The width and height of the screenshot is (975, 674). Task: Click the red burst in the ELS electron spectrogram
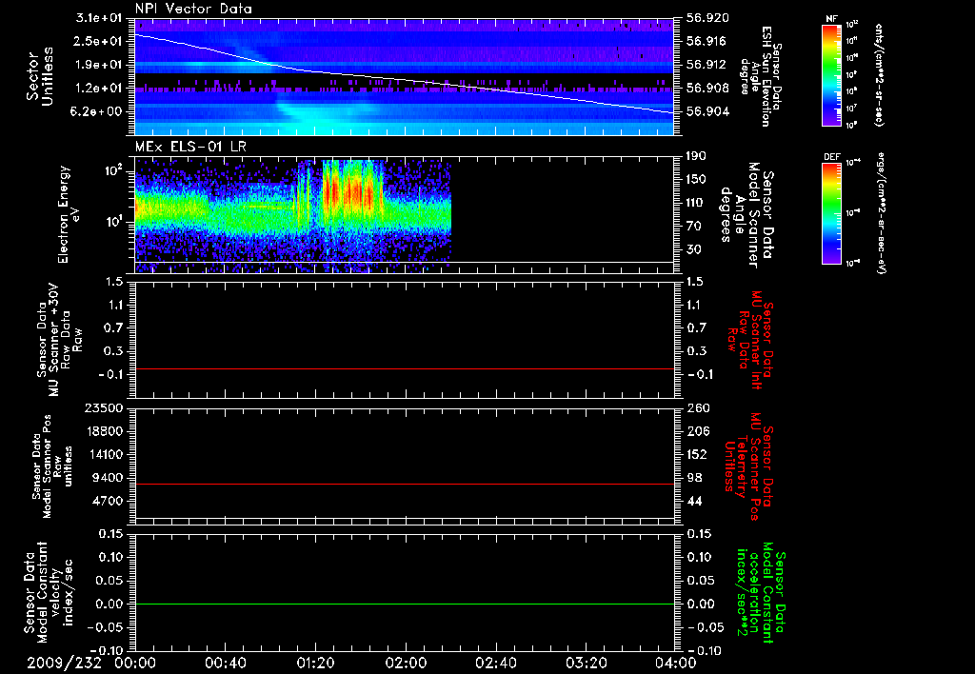tap(352, 192)
